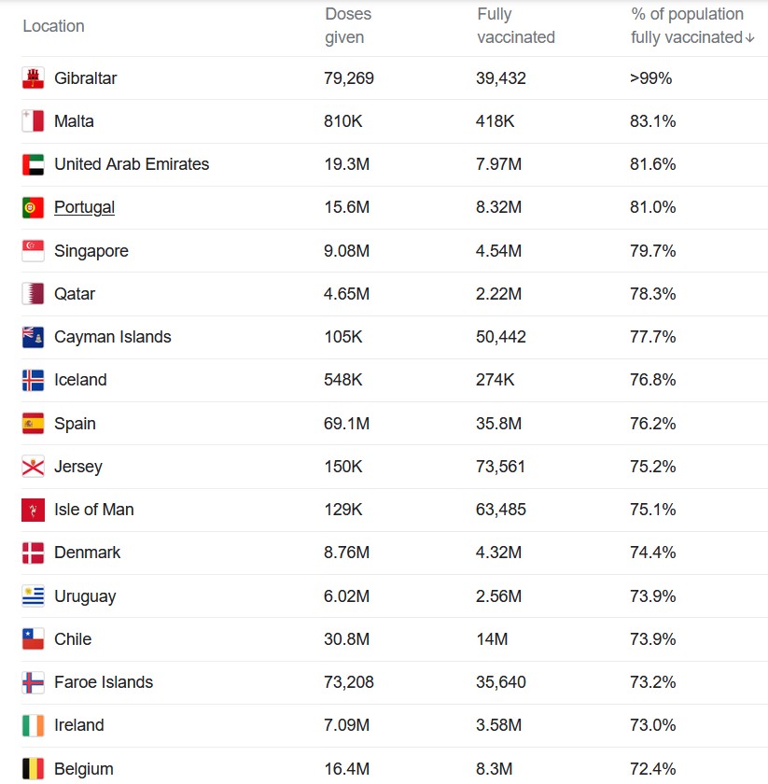
Task: Sort by % of population fully vaccinated
Action: (x=688, y=25)
